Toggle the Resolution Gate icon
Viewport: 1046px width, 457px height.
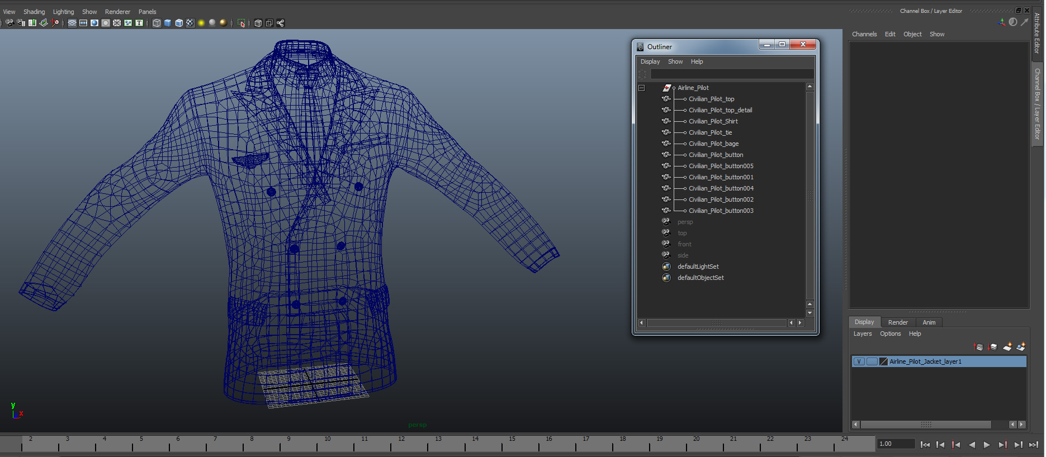pyautogui.click(x=94, y=23)
